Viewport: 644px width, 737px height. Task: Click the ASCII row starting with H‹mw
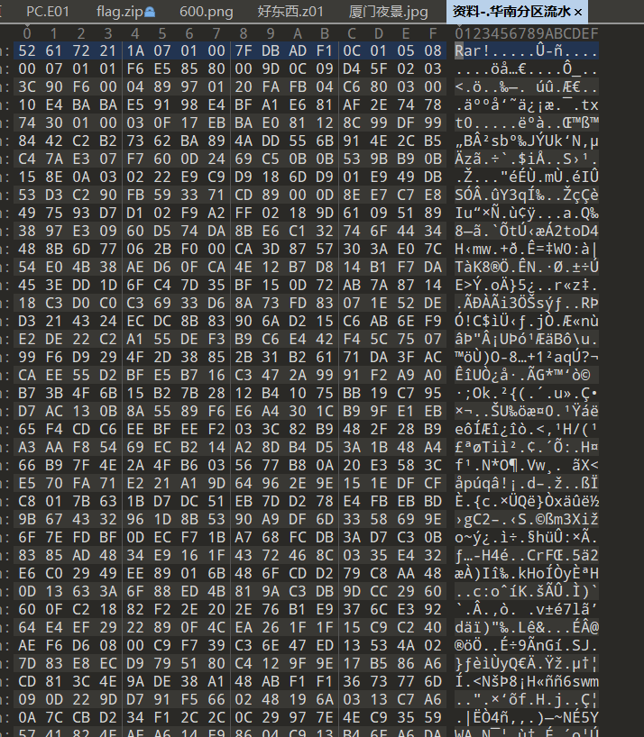point(527,249)
